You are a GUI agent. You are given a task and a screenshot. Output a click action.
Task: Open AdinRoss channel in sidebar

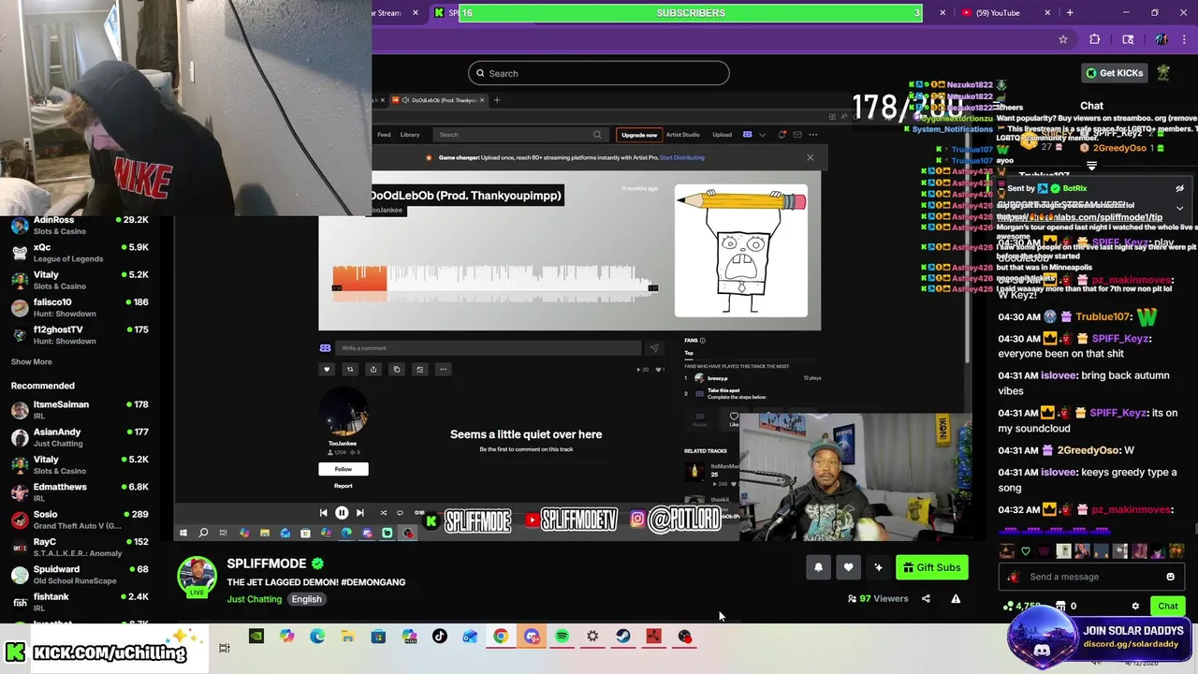point(80,225)
